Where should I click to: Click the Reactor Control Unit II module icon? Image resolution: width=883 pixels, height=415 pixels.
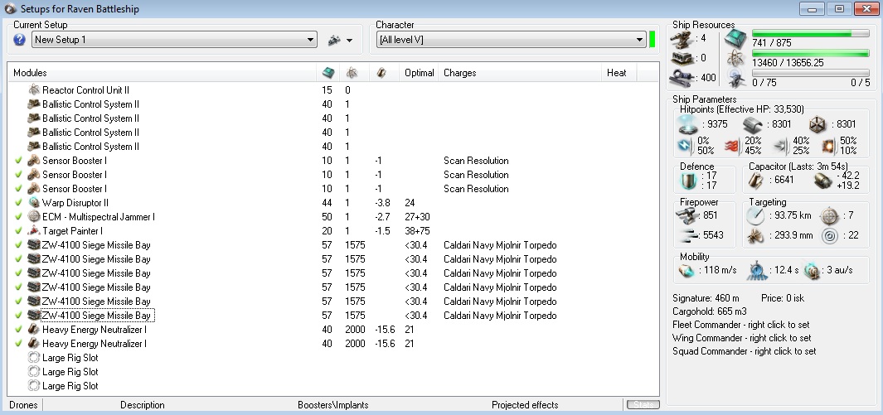click(34, 89)
